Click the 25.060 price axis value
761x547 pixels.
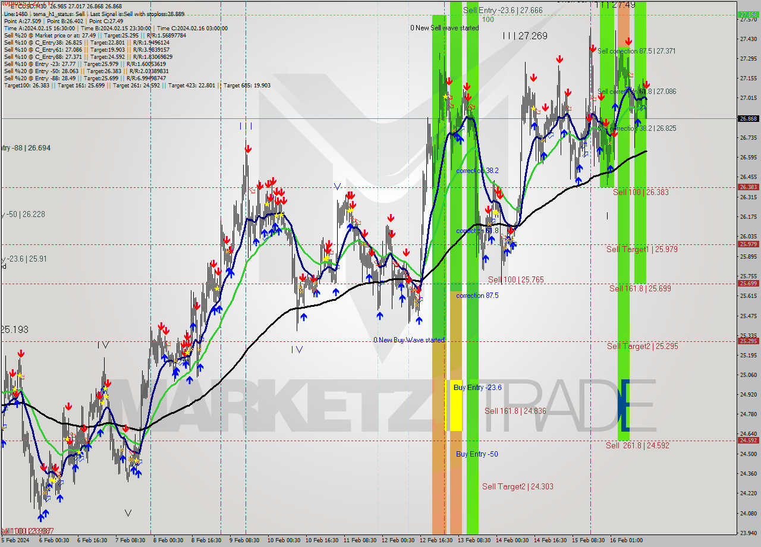click(748, 375)
